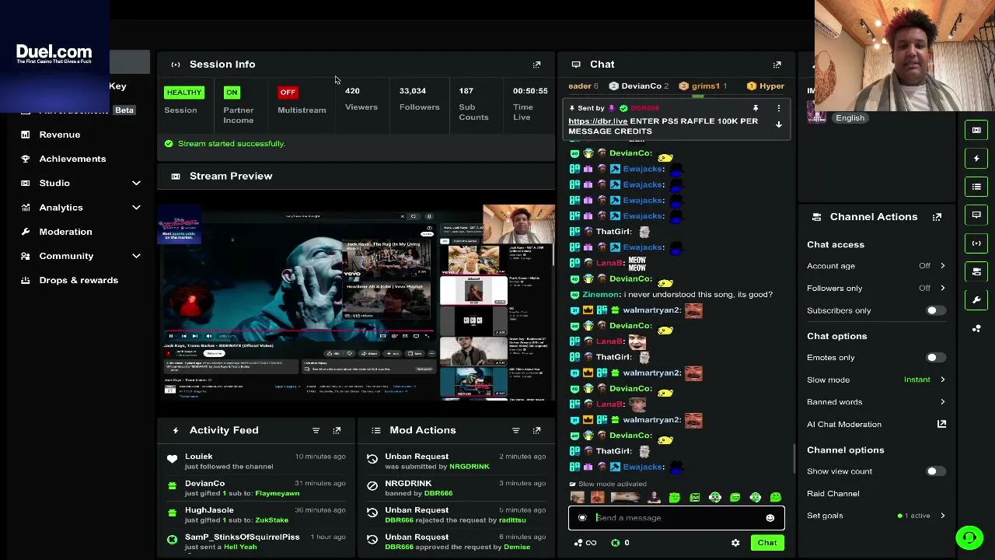Open AI Chat Moderation external link icon
995x560 pixels.
coord(941,424)
